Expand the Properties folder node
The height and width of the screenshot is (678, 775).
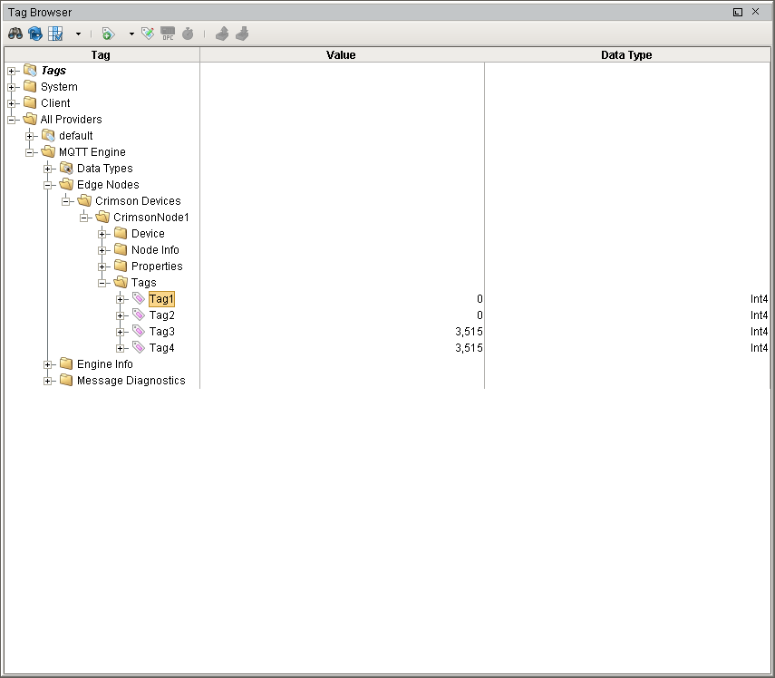click(102, 266)
